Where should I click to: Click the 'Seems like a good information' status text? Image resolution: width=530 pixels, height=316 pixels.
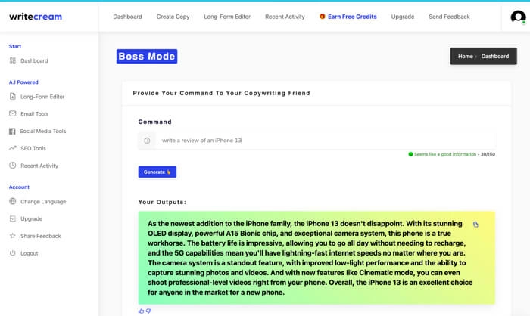pyautogui.click(x=445, y=154)
